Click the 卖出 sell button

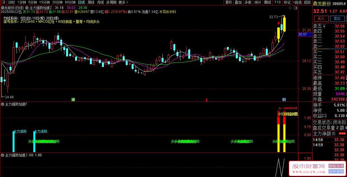[337, 19]
